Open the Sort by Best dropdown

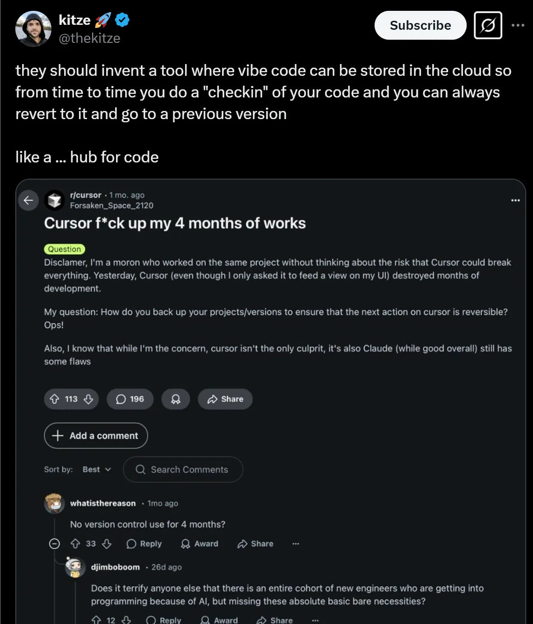click(97, 469)
